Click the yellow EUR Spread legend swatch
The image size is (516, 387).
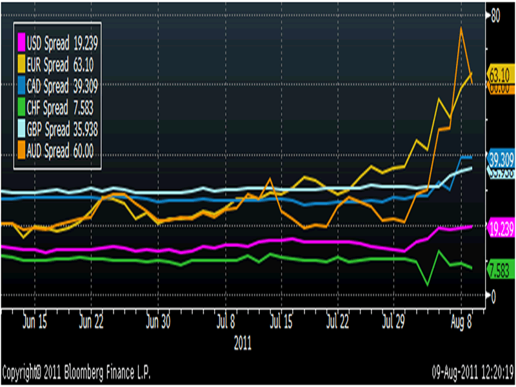pyautogui.click(x=22, y=65)
